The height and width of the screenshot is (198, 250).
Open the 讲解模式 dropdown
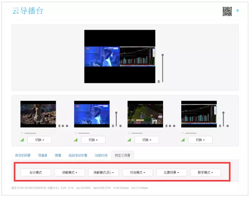coord(70,173)
